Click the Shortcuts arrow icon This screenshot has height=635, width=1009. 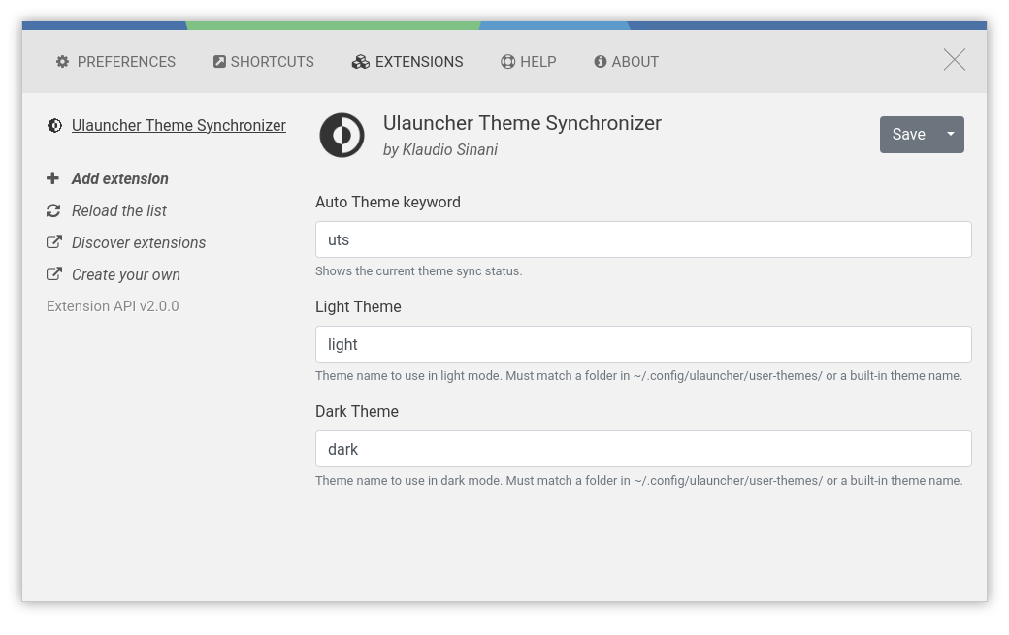point(219,62)
